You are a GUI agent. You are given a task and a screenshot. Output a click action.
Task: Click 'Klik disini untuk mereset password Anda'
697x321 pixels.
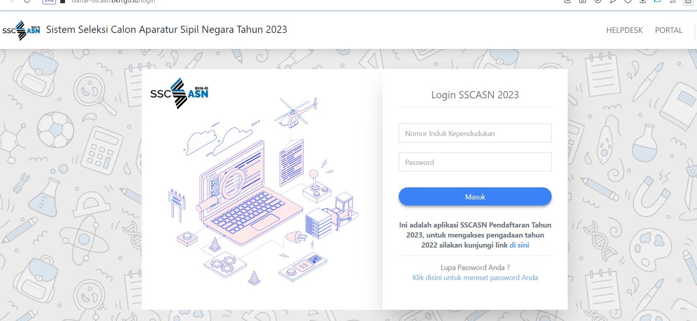click(475, 278)
